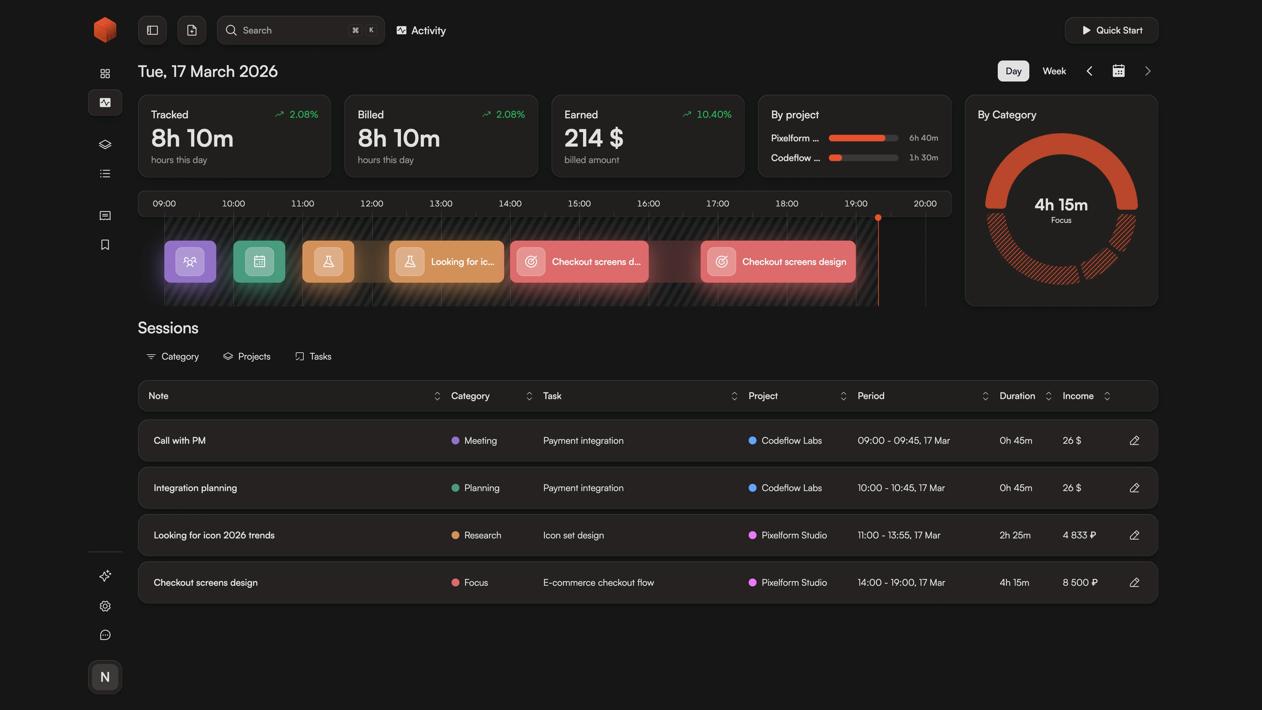Image resolution: width=1262 pixels, height=710 pixels.
Task: Open the dashboard grid view
Action: [105, 73]
